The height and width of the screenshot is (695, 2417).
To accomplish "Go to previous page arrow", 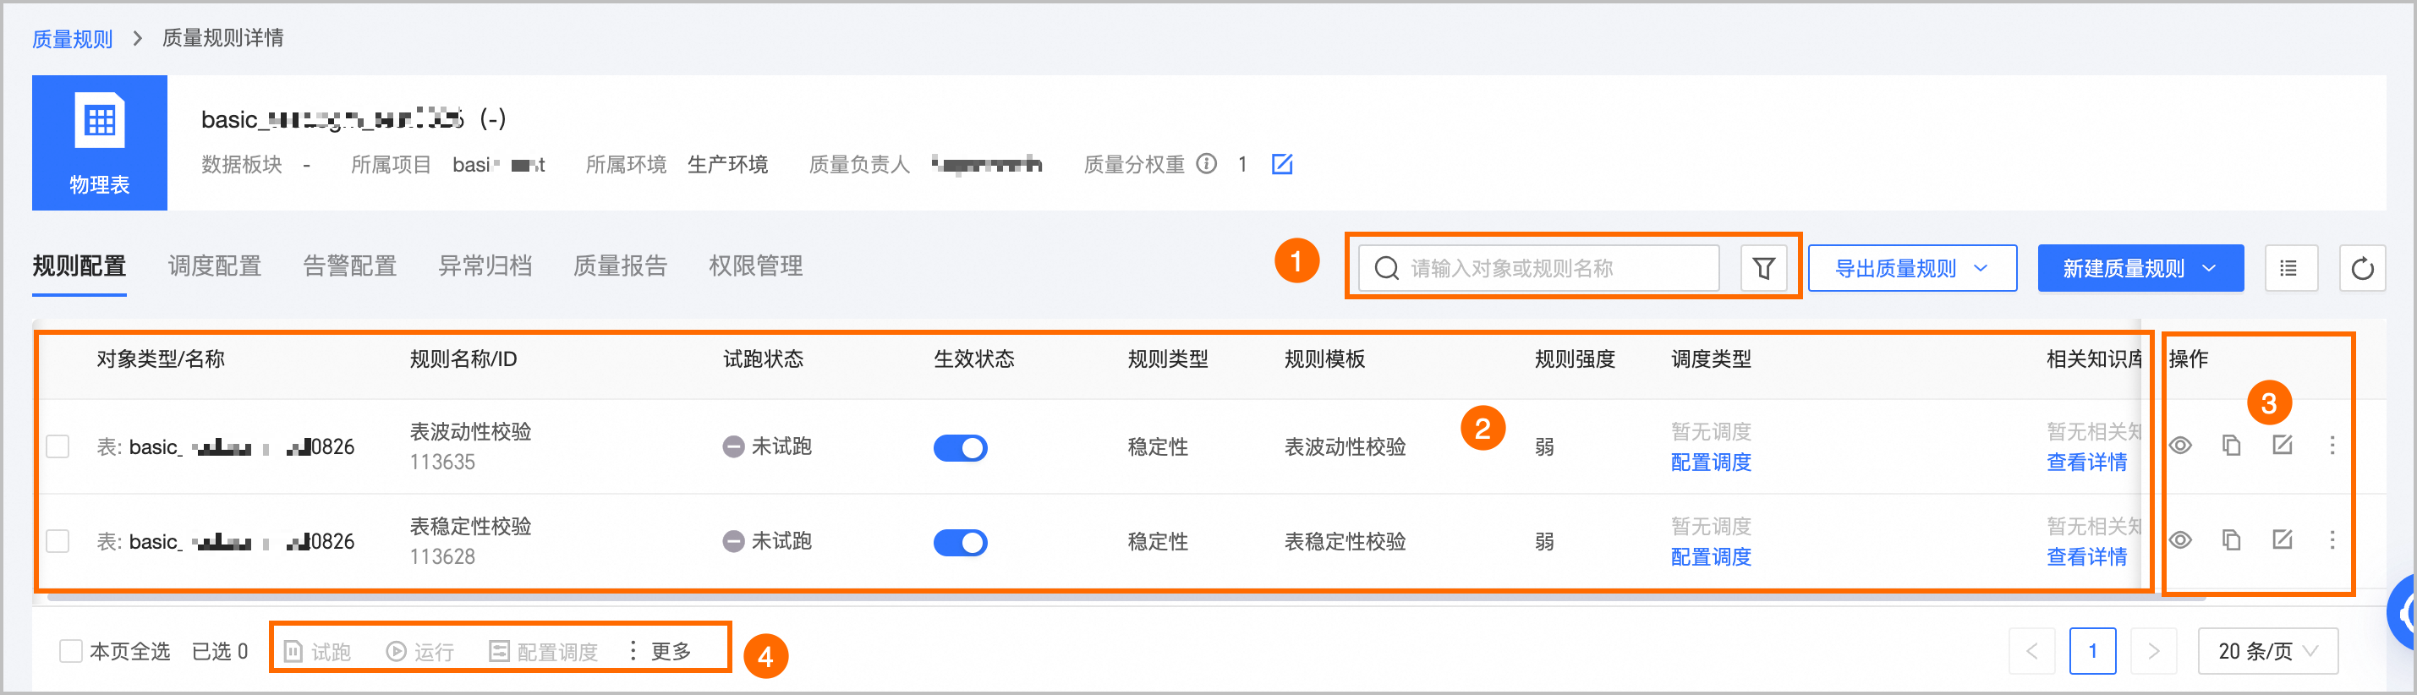I will 2032,651.
